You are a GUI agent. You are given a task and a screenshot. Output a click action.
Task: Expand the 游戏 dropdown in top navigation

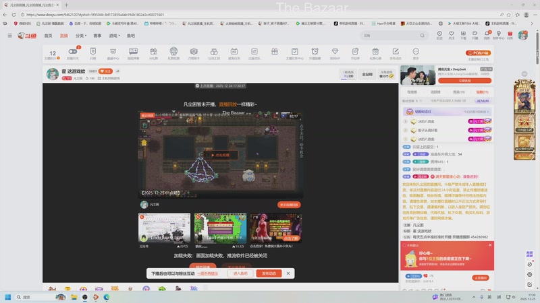pos(114,36)
